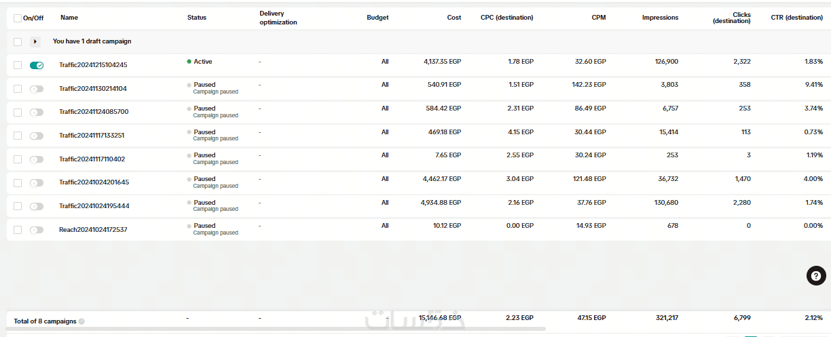Check the select-all On/Off header checkbox

tap(18, 18)
